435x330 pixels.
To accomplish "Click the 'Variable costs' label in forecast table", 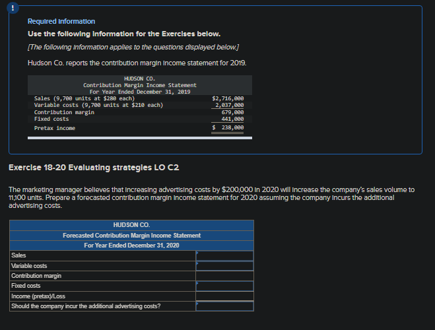I will [x=29, y=266].
